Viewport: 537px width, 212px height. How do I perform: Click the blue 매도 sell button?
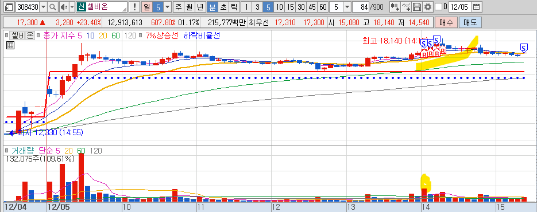pos(470,22)
